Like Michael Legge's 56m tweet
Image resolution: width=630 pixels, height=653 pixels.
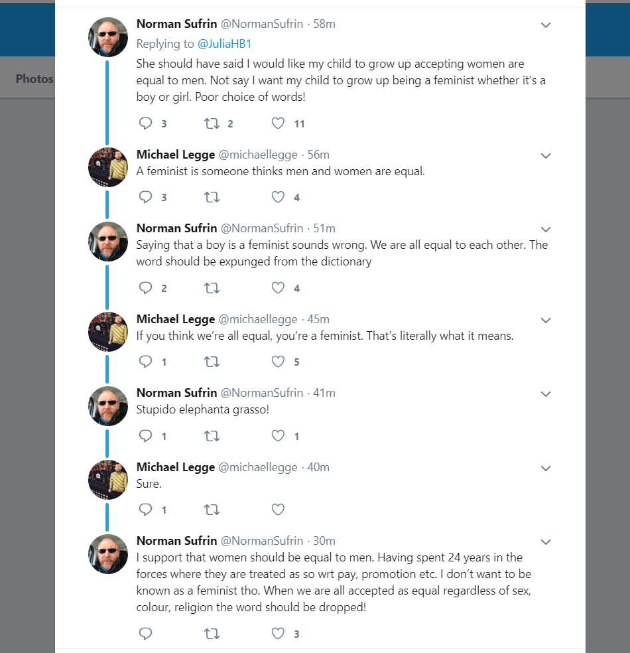tap(279, 197)
